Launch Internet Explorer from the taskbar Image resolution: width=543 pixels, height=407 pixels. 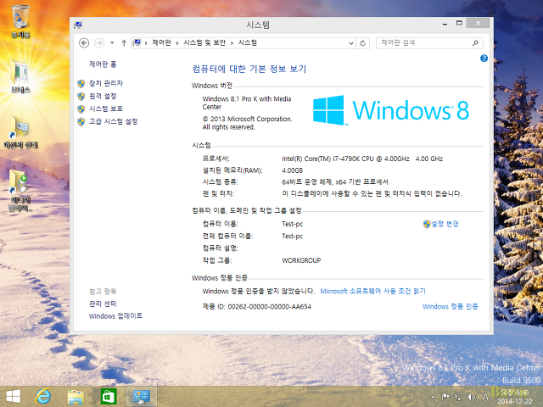click(x=43, y=396)
